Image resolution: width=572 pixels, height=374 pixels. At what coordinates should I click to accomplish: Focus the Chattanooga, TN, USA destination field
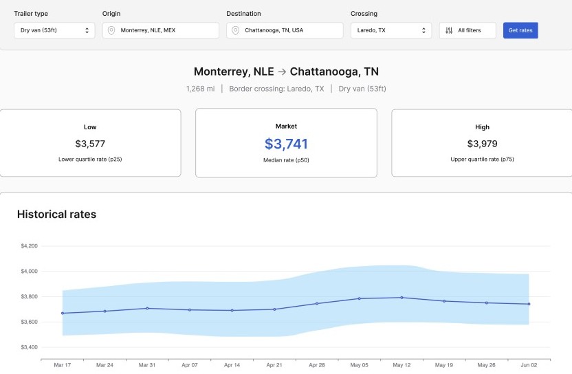285,30
